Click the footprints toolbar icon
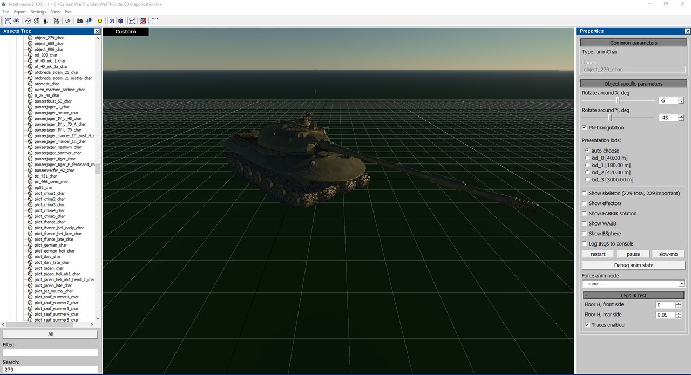Viewport: 691px width, 375px height. tap(37, 21)
